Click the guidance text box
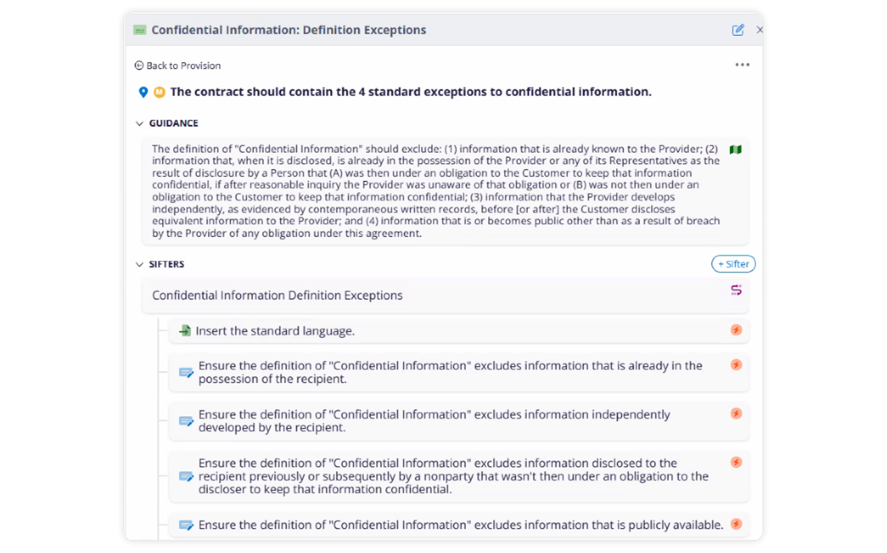 (x=435, y=191)
